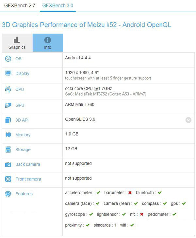196x238 pixels.
Task: Click the page title mentioning Meizu k52
Action: click(87, 25)
